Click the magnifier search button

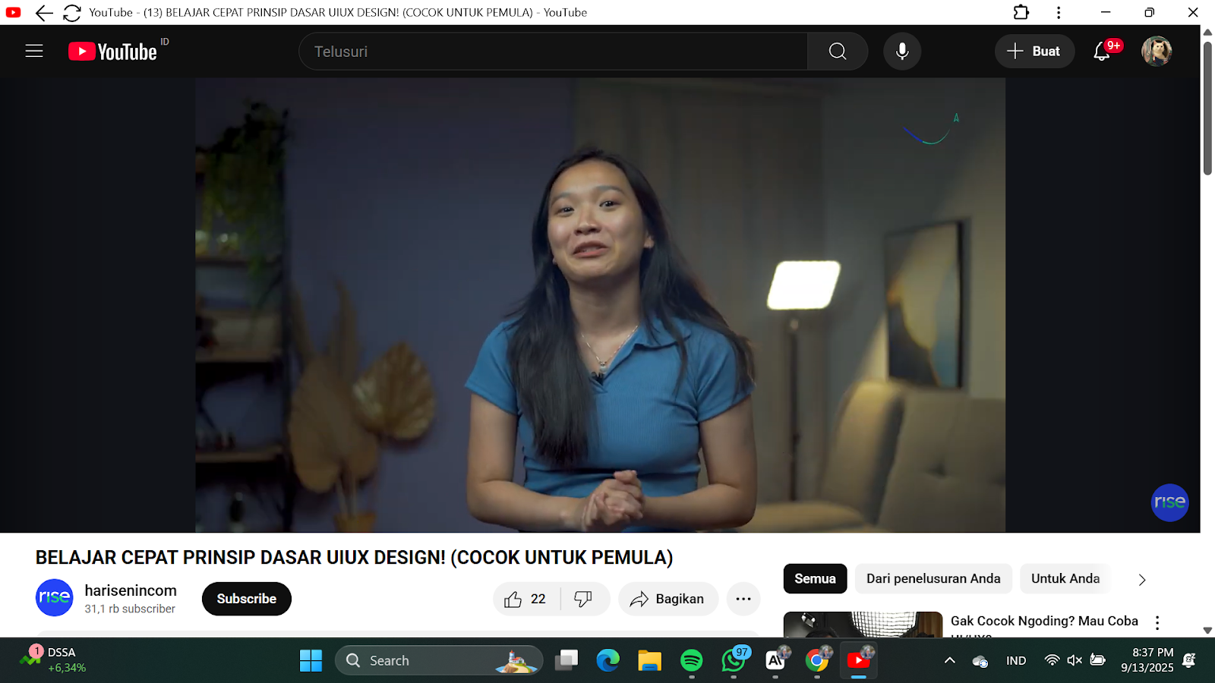[x=837, y=52]
